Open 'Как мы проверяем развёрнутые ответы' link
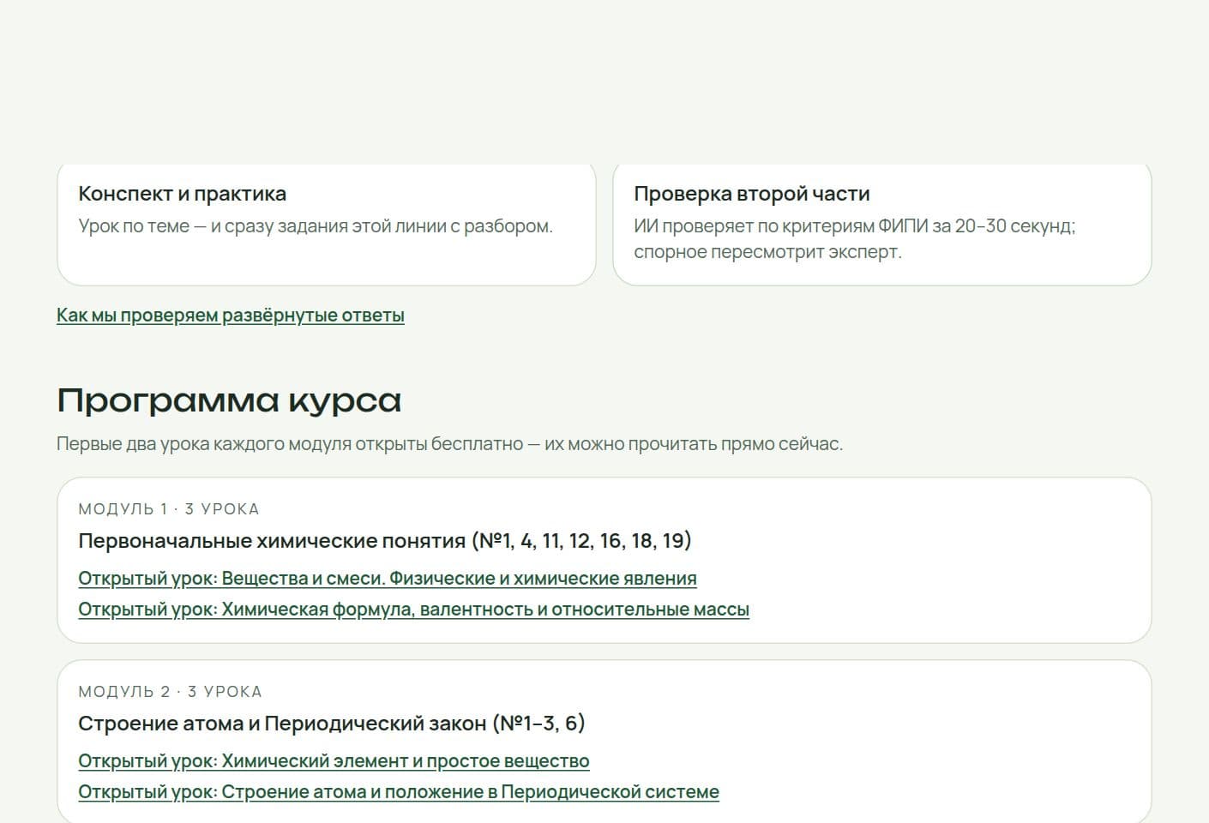This screenshot has height=823, width=1209. [x=231, y=315]
